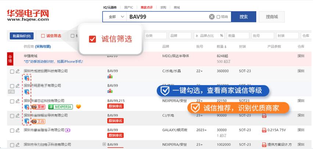Image resolution: width=313 pixels, height=149 pixels.
Task: Click the green NEXPERIA channel badge
Action: point(60,107)
